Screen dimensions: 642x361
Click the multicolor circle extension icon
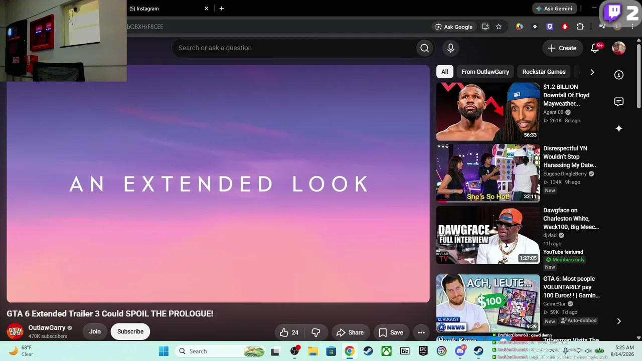tap(520, 27)
